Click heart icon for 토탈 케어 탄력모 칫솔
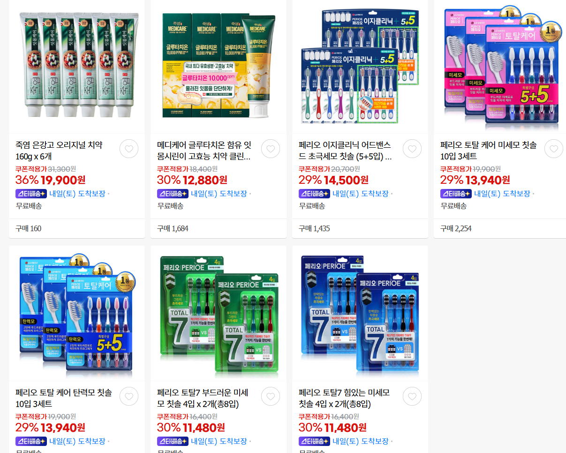Screen dimensions: 566x453 pyautogui.click(x=129, y=397)
